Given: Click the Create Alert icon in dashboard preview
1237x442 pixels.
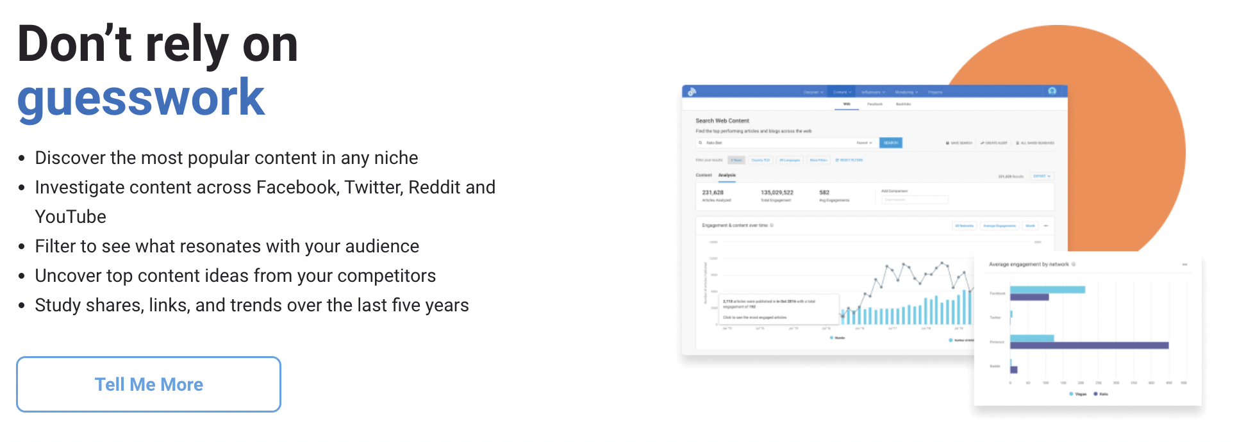Looking at the screenshot, I should tap(982, 143).
